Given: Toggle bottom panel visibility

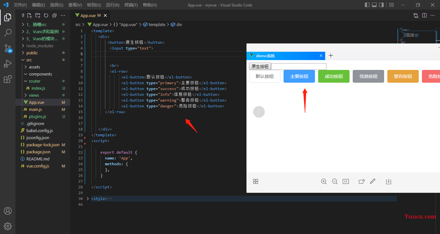Looking at the screenshot, I should click(x=374, y=5).
